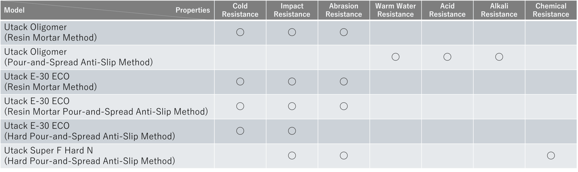Click the Alkali Resistance circle mark
Screen dimensions: 578x172
click(499, 57)
